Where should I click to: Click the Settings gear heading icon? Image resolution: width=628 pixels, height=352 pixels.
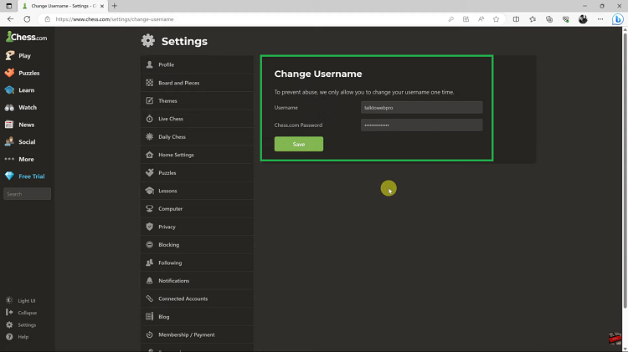147,41
